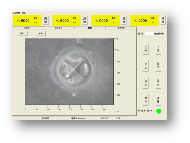Open the 帮助 menu
This screenshot has width=190, height=143.
click(23, 13)
